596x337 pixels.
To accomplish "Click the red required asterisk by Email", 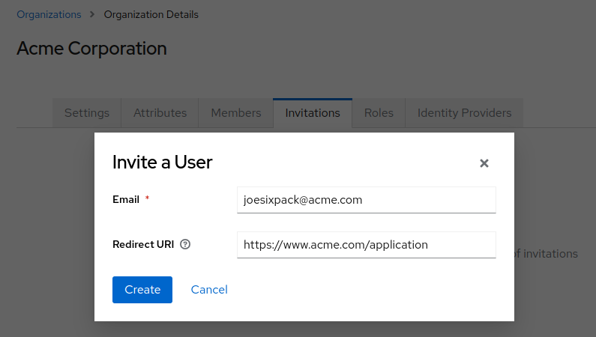I will (147, 199).
